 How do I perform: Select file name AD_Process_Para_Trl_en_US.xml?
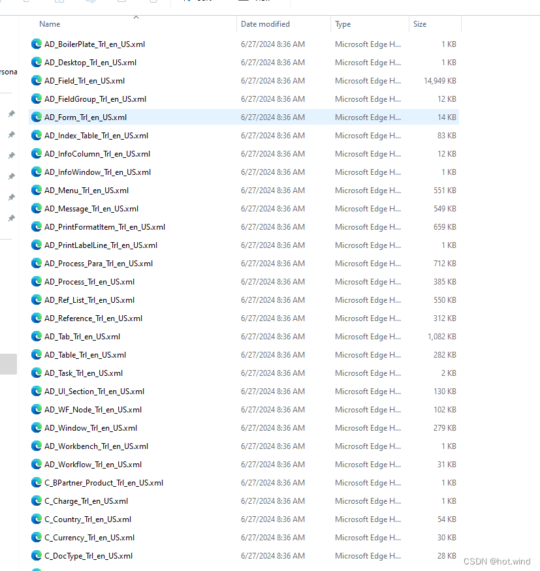(x=99, y=263)
